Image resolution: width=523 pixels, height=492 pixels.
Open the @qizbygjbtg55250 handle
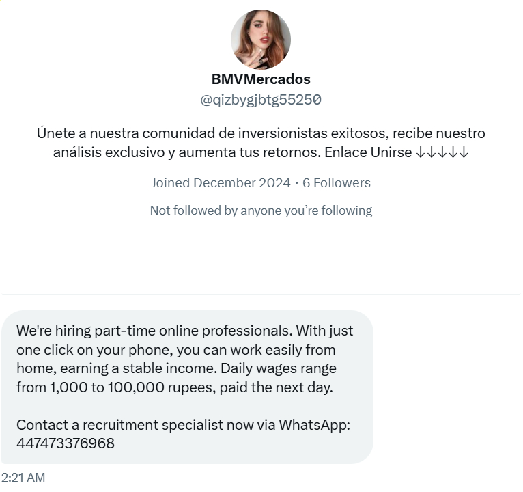coord(261,100)
